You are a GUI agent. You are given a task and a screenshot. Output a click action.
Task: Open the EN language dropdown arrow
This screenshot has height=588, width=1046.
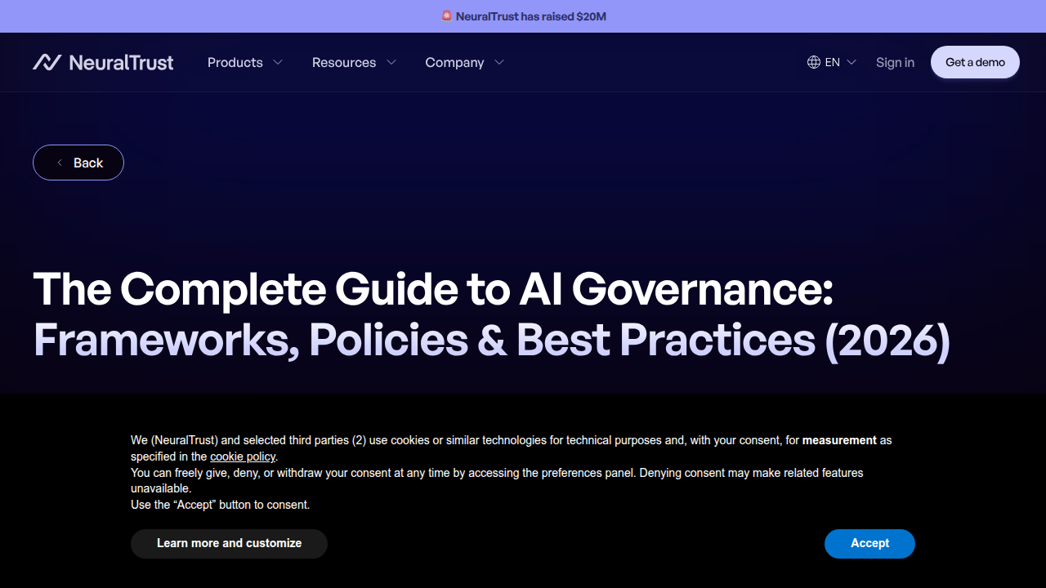[x=852, y=62]
